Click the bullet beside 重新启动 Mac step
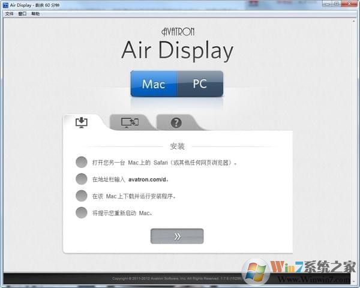This screenshot has width=360, height=288. coord(81,212)
